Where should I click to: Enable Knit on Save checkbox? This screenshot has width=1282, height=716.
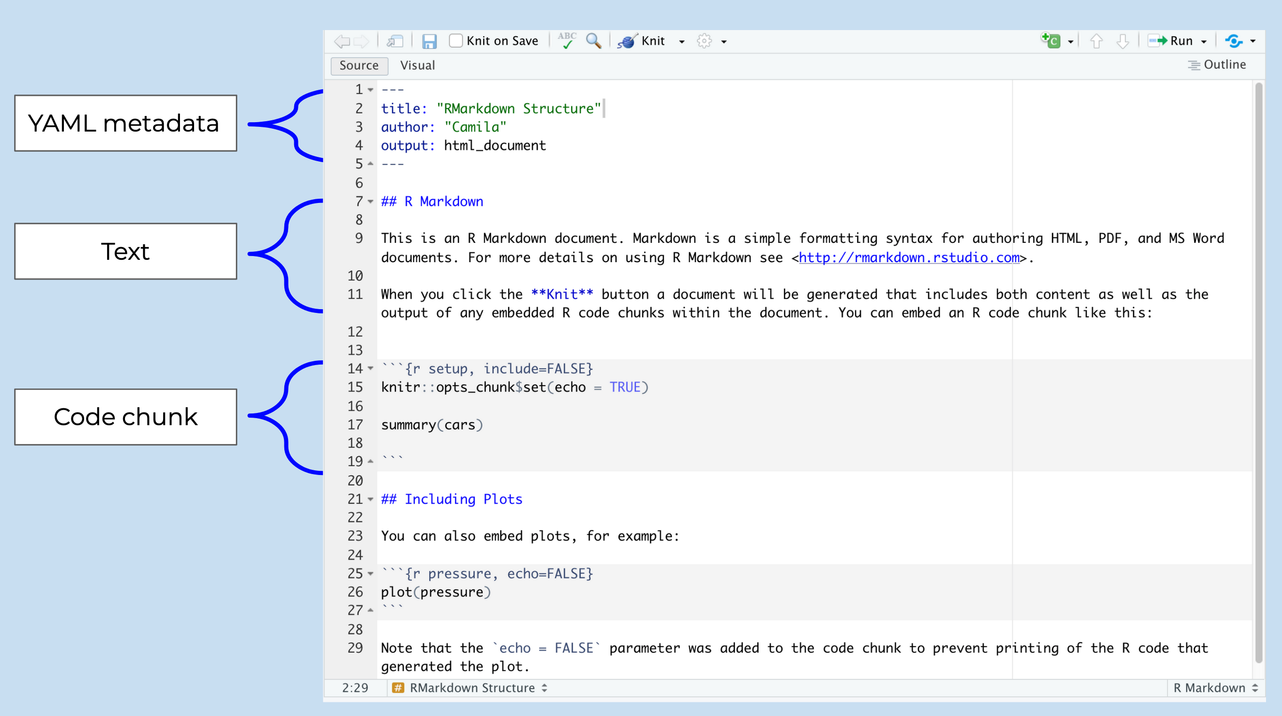point(455,40)
